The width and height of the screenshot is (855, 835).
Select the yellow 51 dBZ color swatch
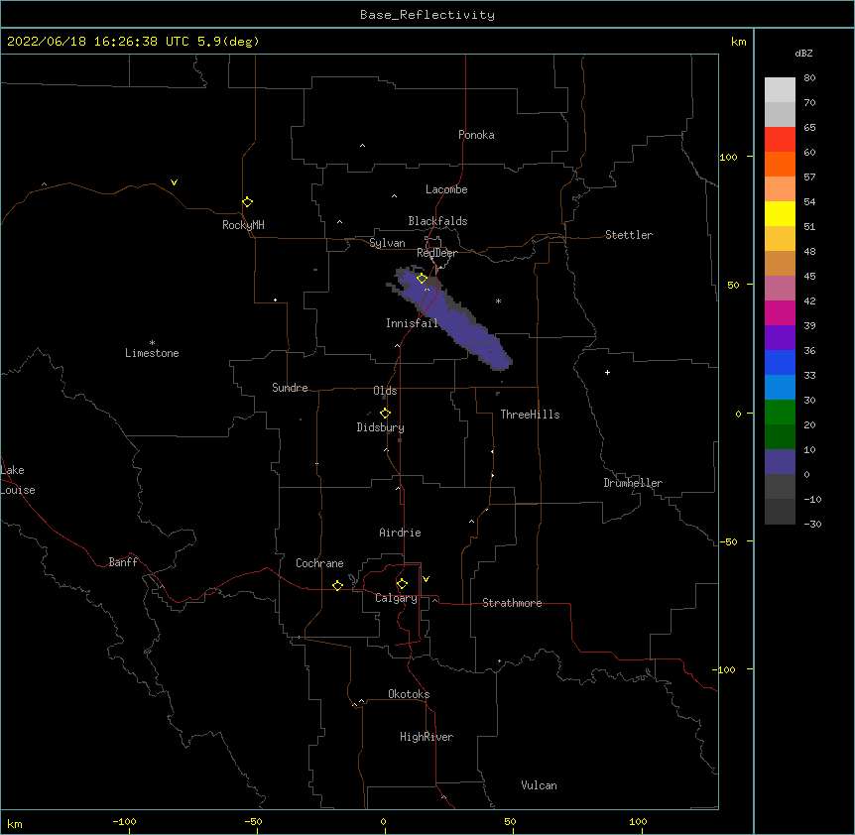tap(780, 213)
